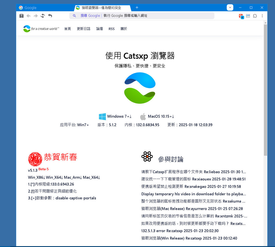Click the 更新：2025-01-18 timestamp
Viewport: 275px width, 247px height.
(x=190, y=125)
